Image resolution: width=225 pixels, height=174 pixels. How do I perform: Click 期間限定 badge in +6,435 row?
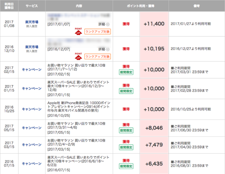[126, 166]
